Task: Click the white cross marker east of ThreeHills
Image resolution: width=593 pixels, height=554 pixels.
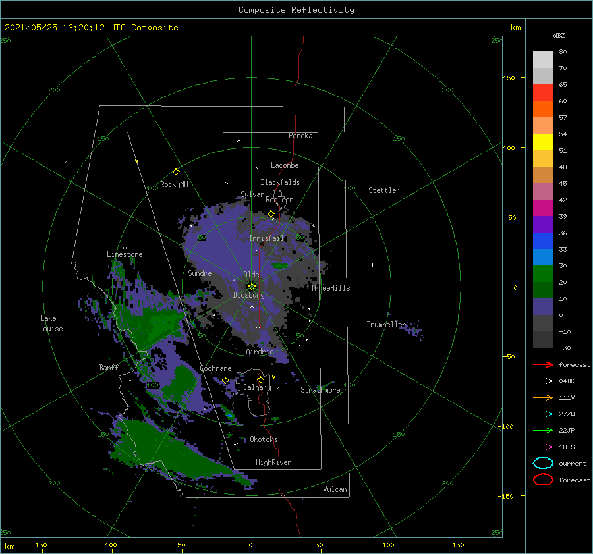Action: click(x=372, y=265)
